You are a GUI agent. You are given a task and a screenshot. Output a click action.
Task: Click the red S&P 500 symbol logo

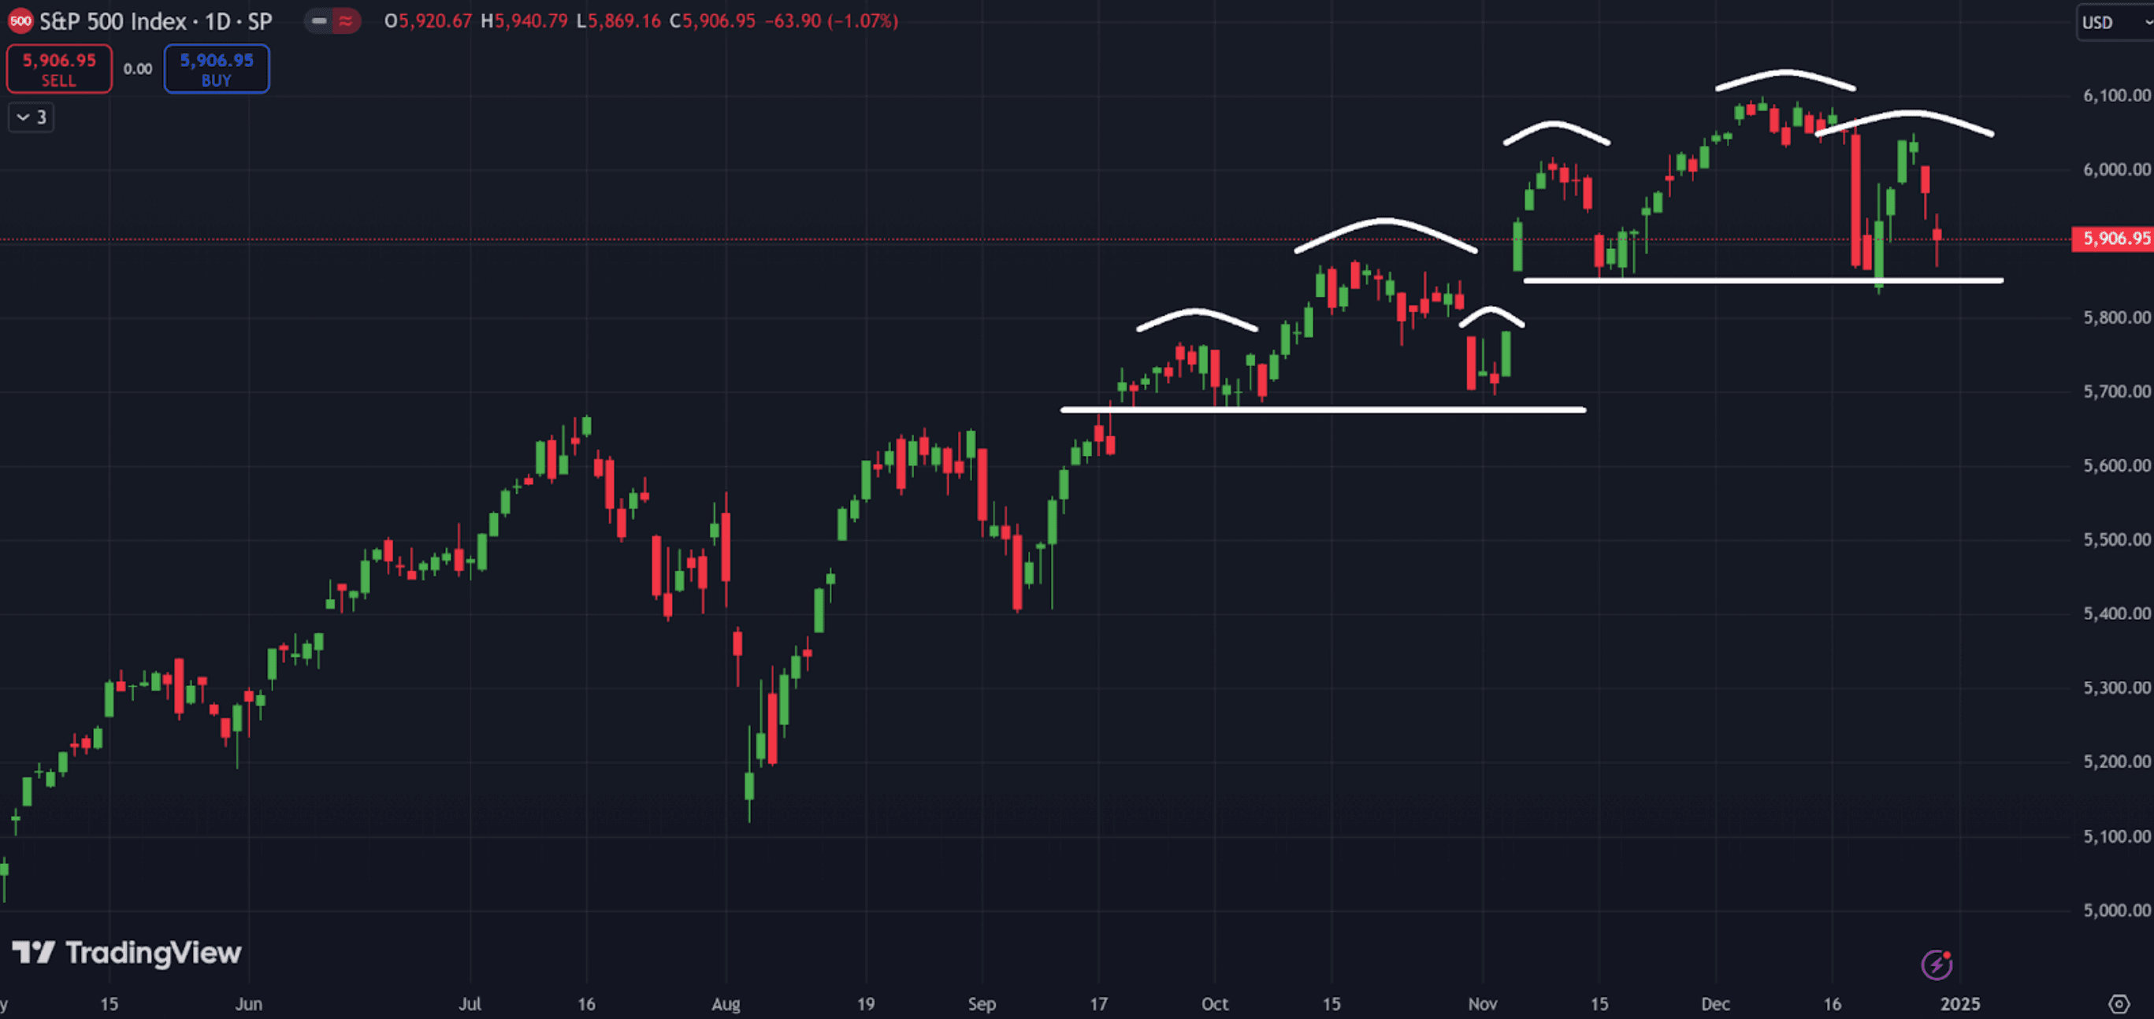(20, 21)
